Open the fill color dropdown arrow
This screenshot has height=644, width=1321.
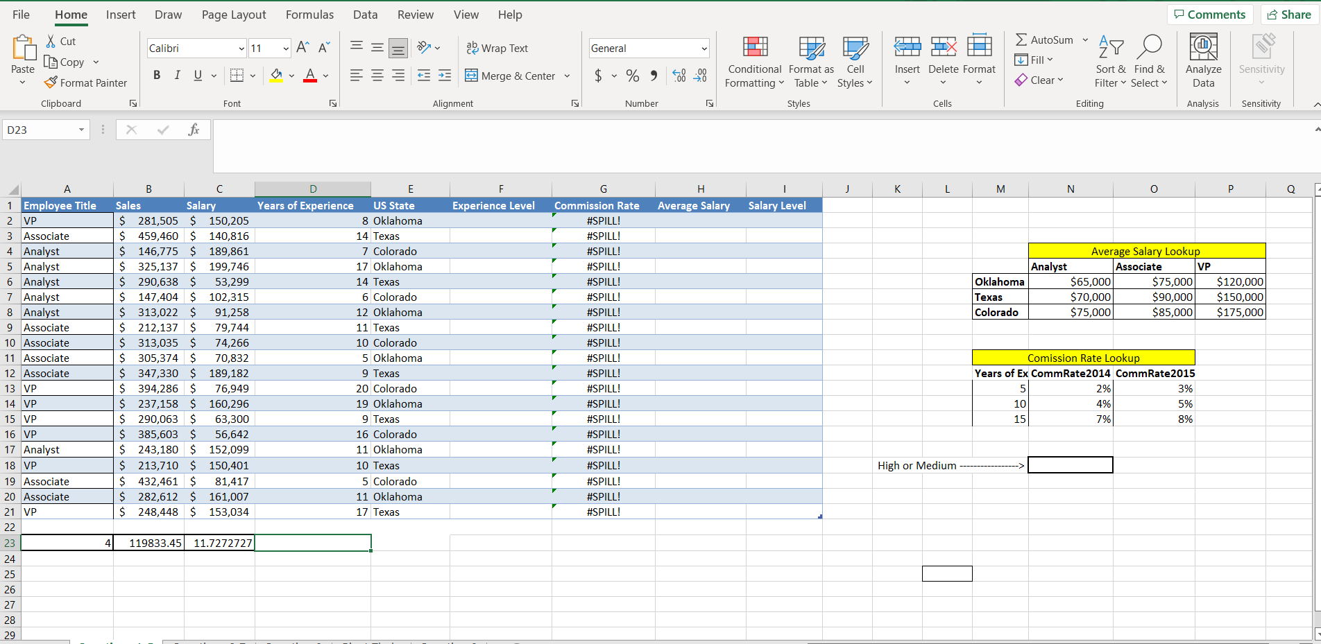291,76
